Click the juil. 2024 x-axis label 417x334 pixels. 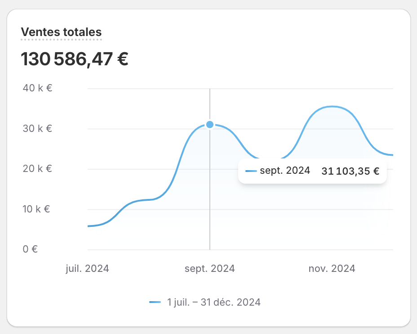(x=88, y=268)
